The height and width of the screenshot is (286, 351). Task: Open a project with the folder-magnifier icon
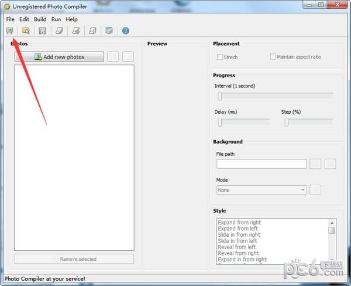point(26,30)
